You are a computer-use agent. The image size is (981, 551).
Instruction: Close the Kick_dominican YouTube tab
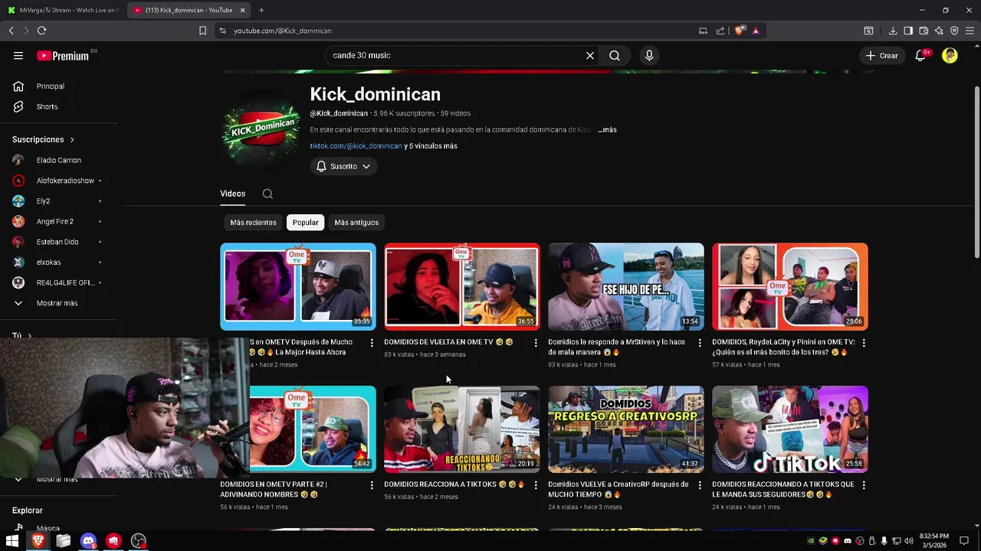[x=243, y=10]
